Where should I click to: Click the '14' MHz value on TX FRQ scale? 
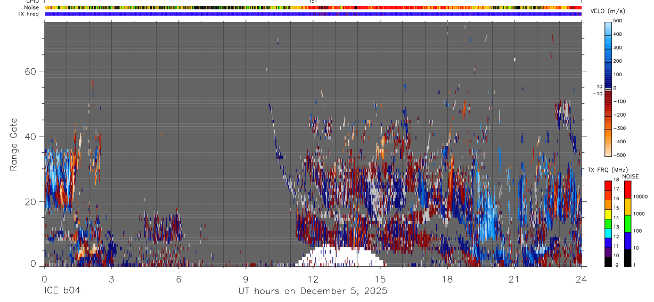[x=616, y=217]
